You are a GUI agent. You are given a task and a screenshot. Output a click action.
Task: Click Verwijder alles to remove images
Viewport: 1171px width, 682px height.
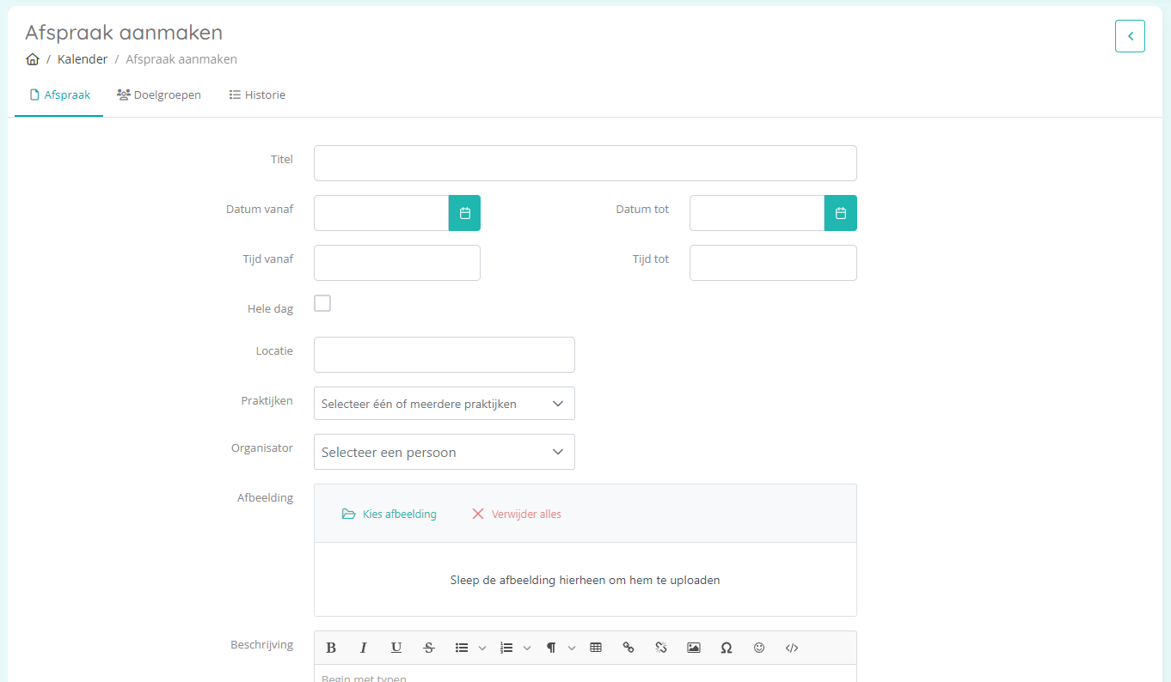pyautogui.click(x=517, y=514)
